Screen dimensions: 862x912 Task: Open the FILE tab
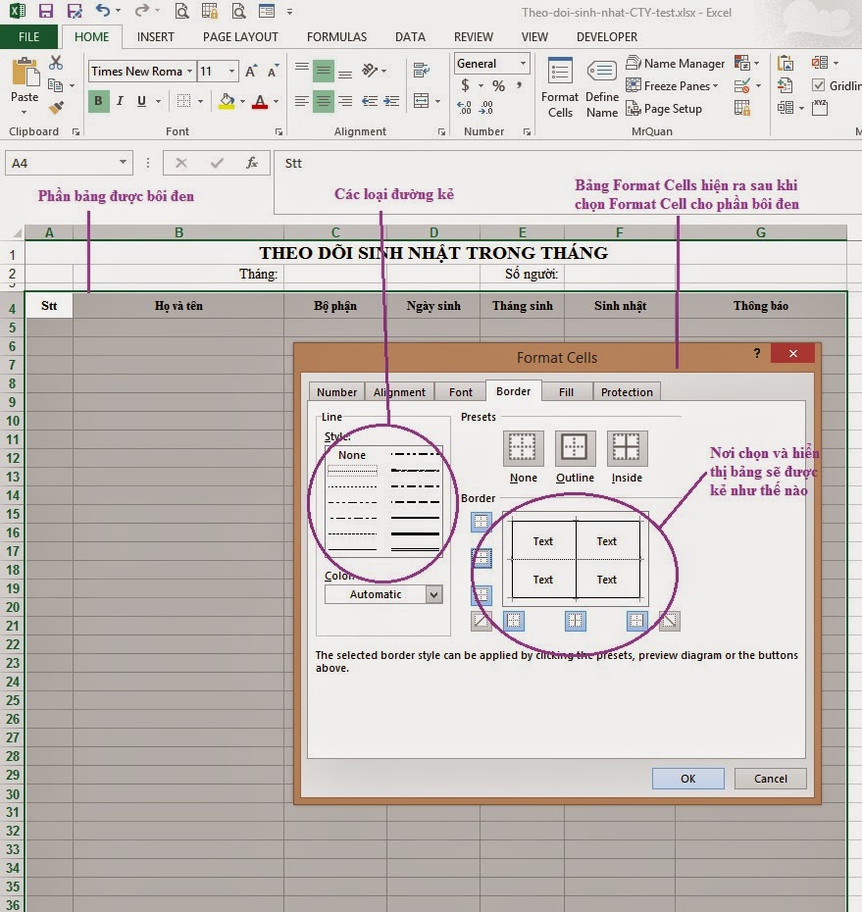[28, 36]
